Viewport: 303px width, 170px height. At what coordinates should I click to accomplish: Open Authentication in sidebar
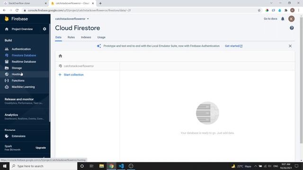pyautogui.click(x=21, y=49)
